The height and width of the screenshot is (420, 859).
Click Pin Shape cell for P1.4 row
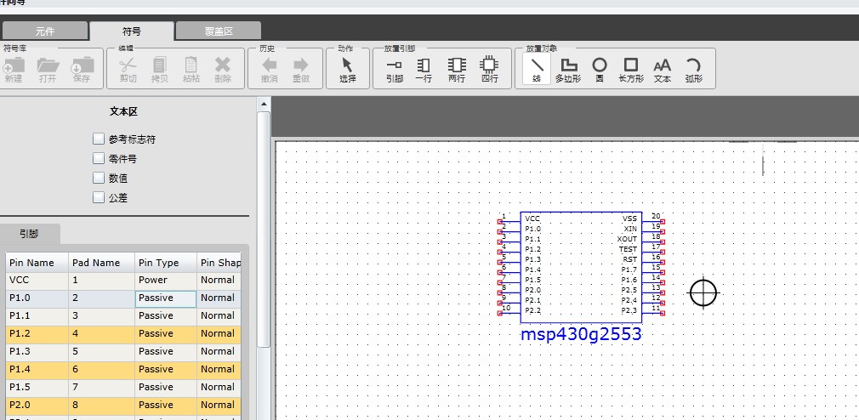point(219,370)
